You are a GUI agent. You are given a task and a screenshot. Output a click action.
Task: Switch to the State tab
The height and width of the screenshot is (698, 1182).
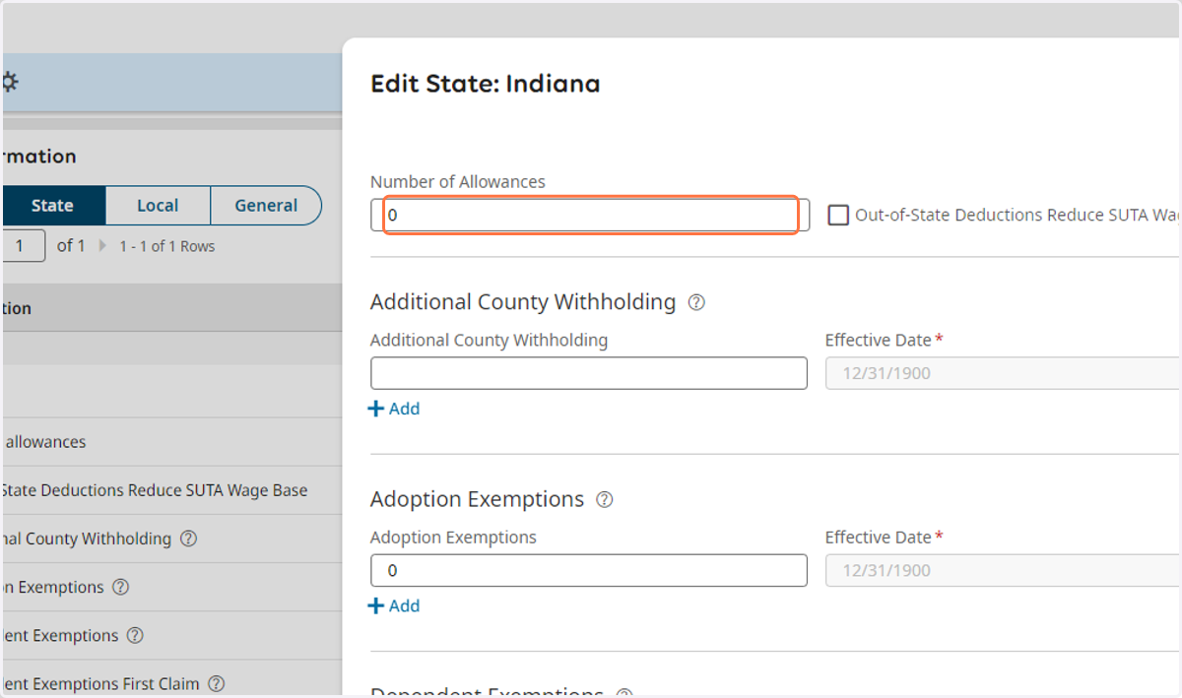click(x=52, y=206)
